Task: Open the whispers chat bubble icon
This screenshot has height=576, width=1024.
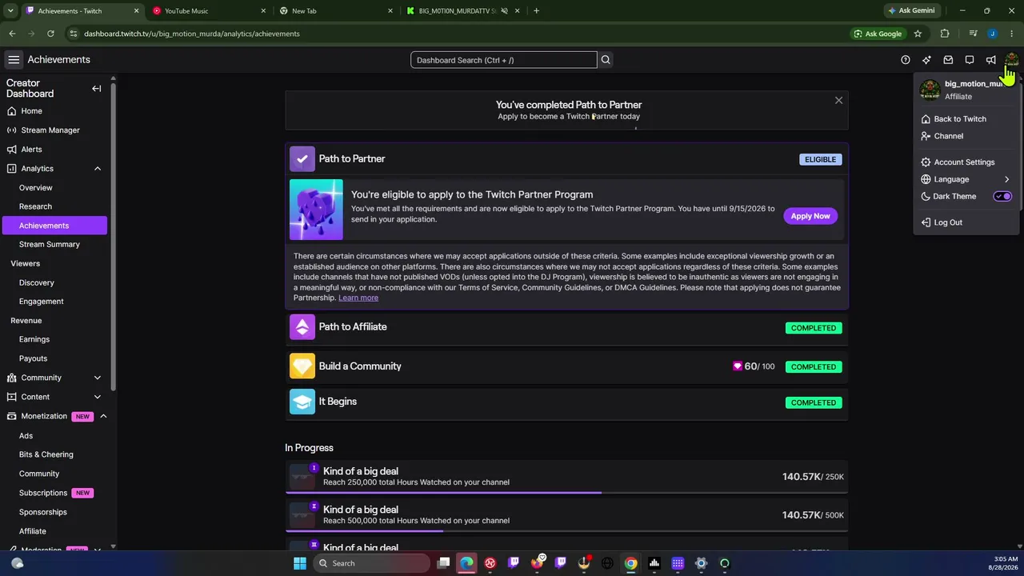Action: [x=970, y=60]
